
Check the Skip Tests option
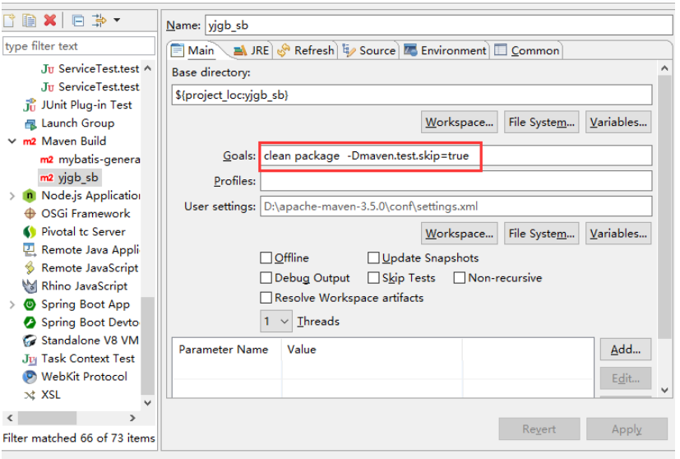pos(373,278)
